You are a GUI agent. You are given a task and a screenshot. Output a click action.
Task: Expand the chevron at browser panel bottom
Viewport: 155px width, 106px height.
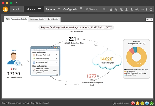tap(57, 75)
